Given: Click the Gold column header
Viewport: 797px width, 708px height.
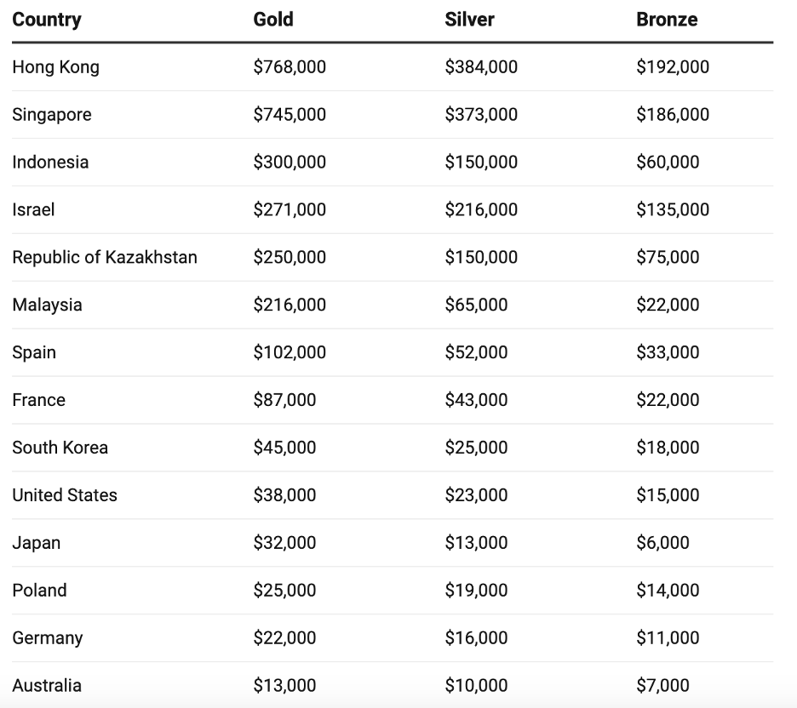Looking at the screenshot, I should tap(273, 20).
